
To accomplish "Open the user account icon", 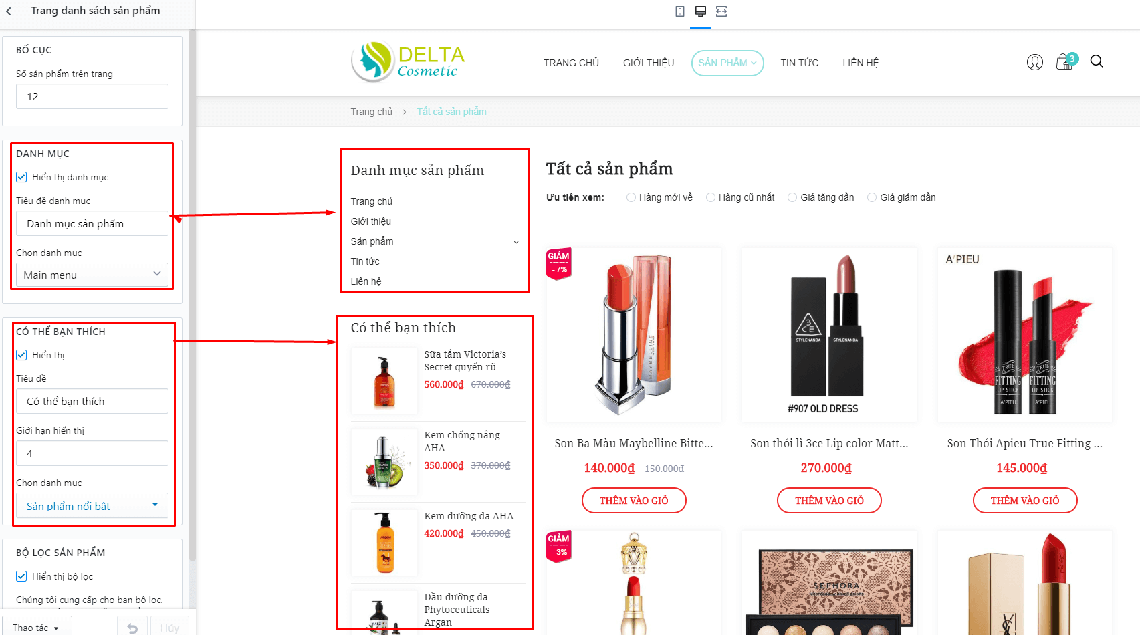I will click(x=1035, y=62).
